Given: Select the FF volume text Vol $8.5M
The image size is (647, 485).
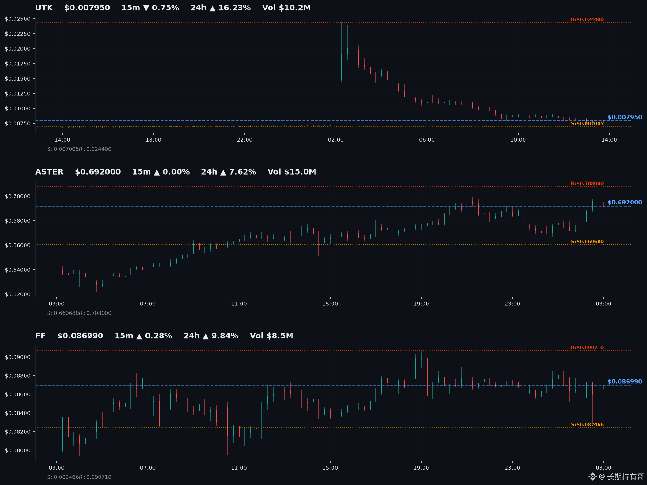Looking at the screenshot, I should coord(272,336).
